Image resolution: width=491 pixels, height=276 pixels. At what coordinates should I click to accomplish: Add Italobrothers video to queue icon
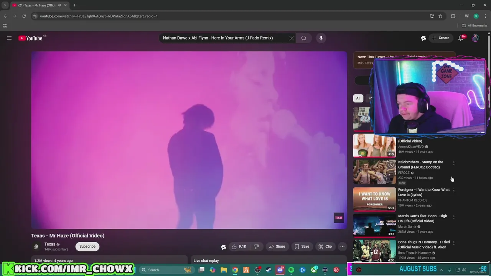(x=390, y=174)
